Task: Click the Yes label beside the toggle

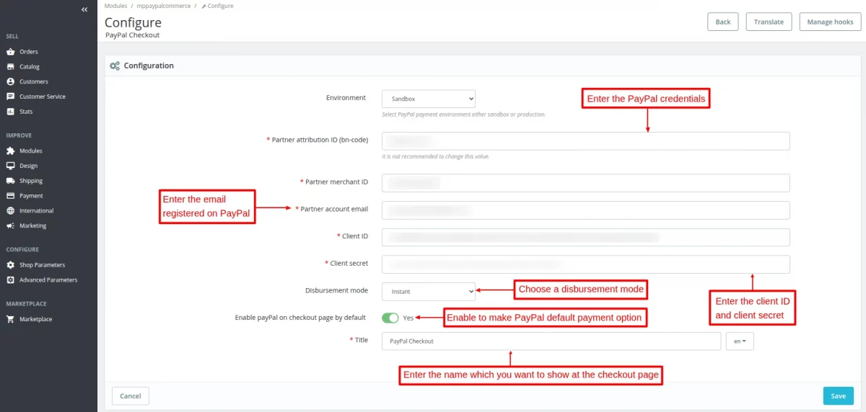Action: pos(408,318)
